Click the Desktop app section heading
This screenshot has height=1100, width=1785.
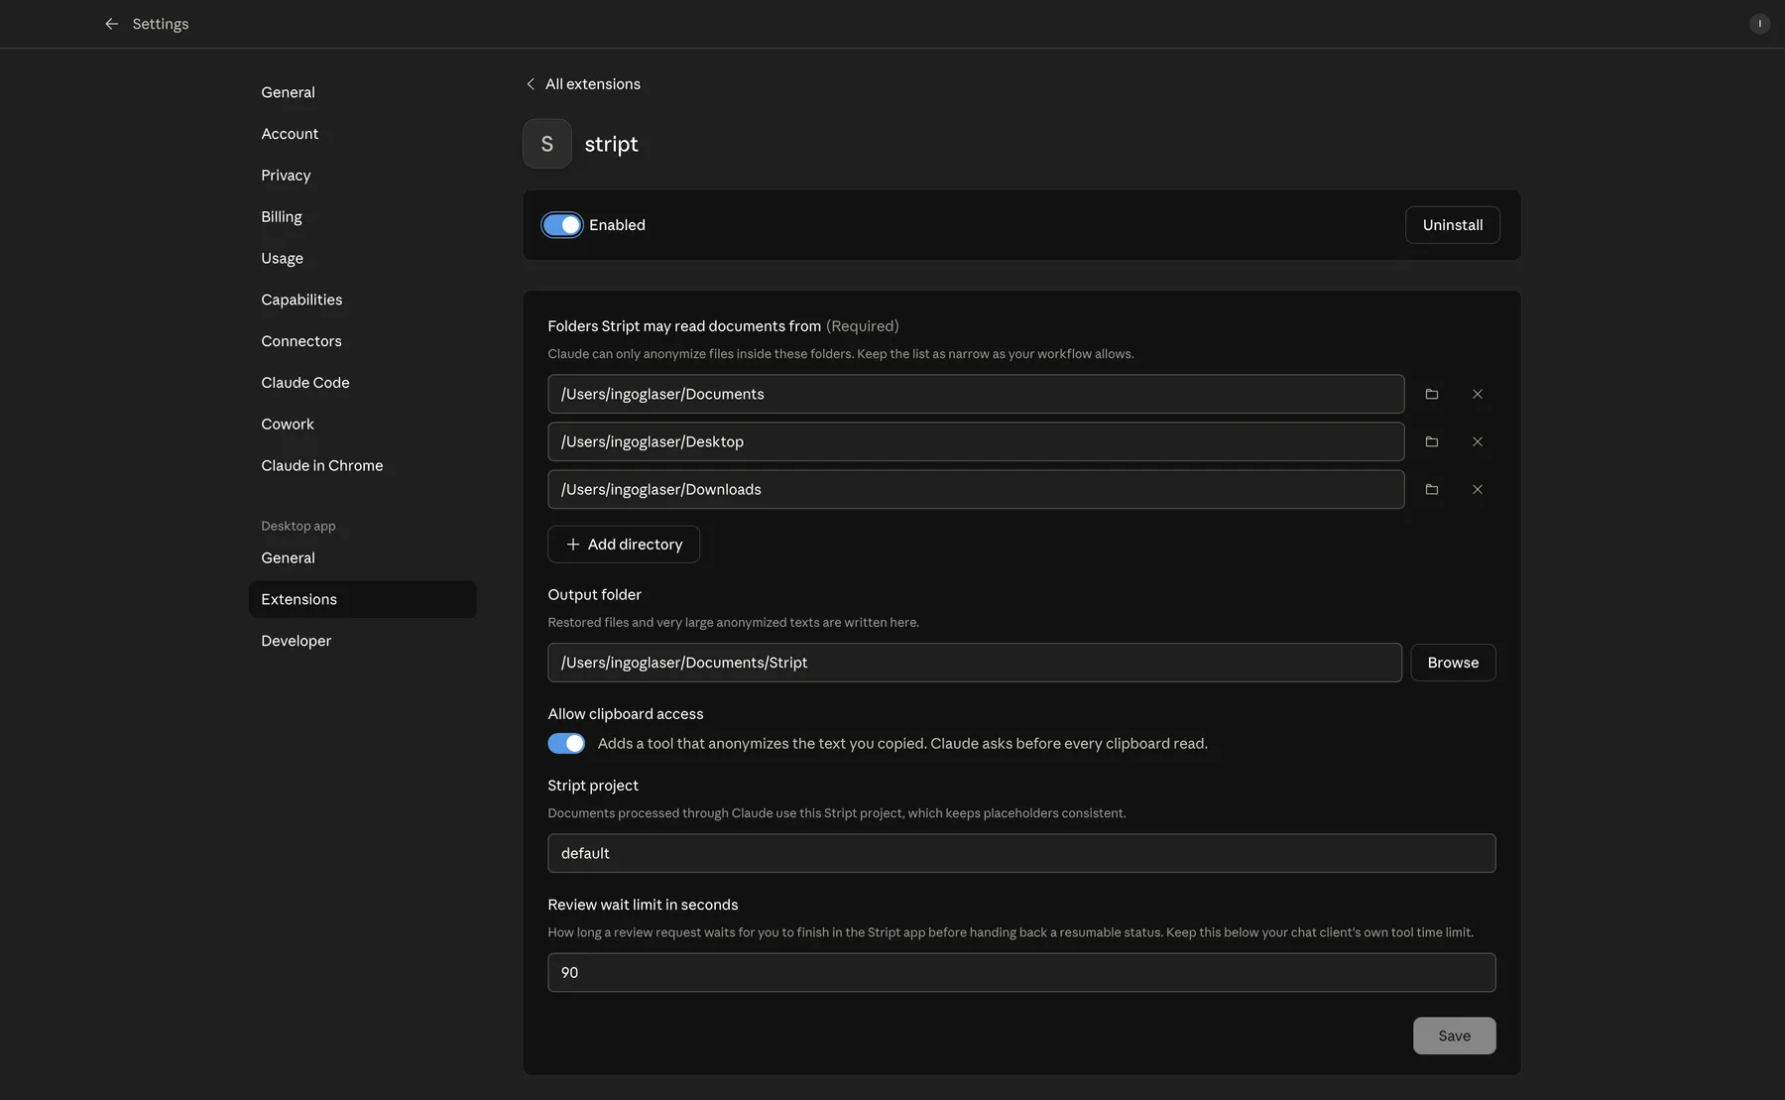click(298, 526)
